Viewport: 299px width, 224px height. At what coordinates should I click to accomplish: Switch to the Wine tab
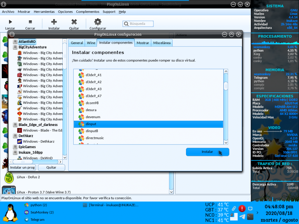(x=91, y=43)
